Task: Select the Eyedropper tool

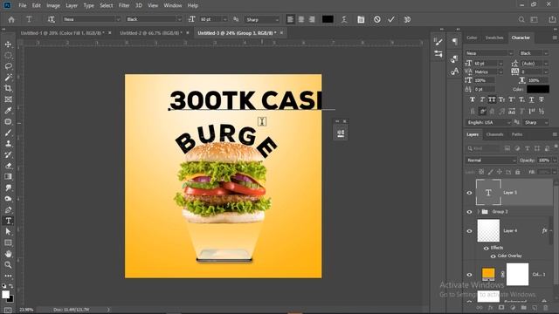Action: click(x=8, y=111)
